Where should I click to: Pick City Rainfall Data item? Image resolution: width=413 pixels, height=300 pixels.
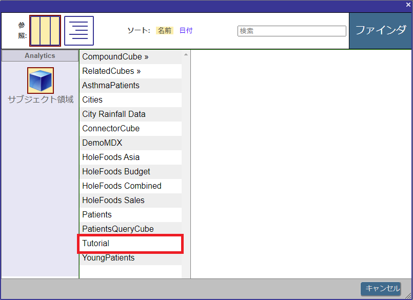click(x=114, y=114)
